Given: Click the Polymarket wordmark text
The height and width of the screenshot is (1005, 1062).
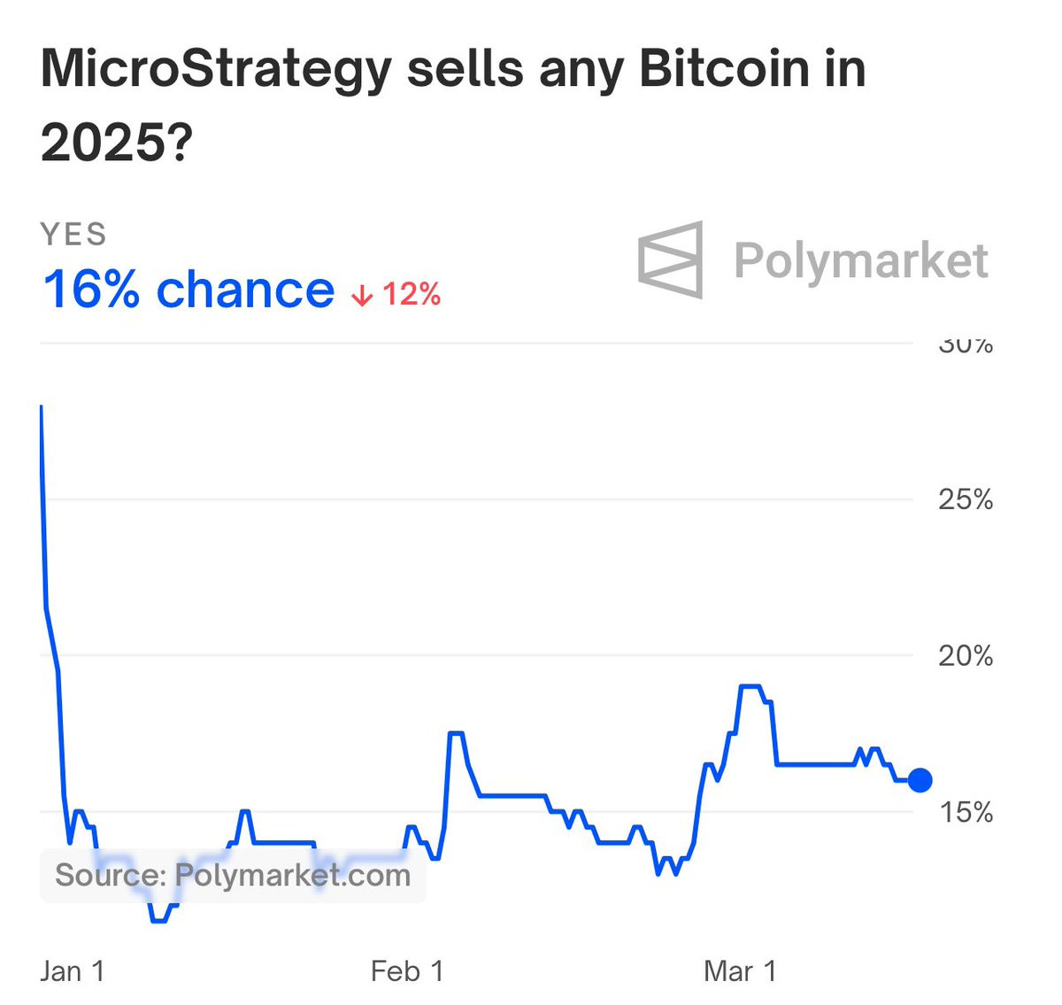Looking at the screenshot, I should (860, 260).
